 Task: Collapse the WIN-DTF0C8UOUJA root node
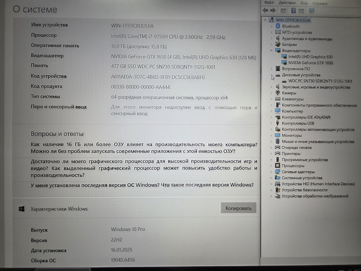click(265, 20)
